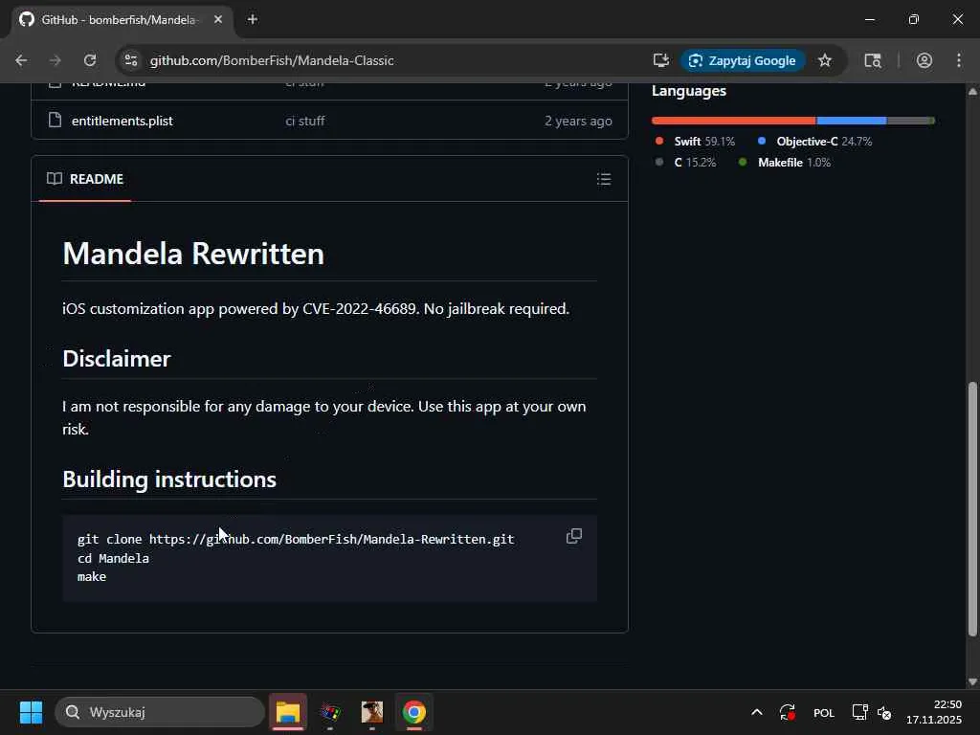Viewport: 980px width, 735px height.
Task: Open README outline menu
Action: pyautogui.click(x=604, y=179)
